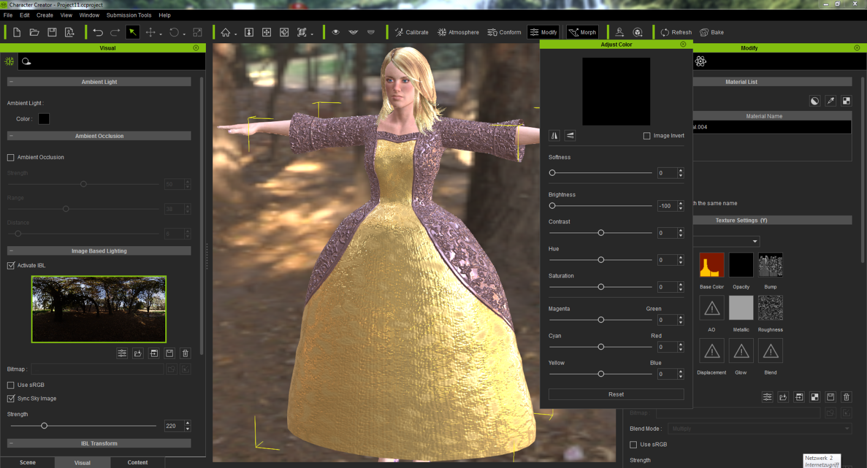Select the Move tool icon
This screenshot has width=867, height=468.
(151, 32)
